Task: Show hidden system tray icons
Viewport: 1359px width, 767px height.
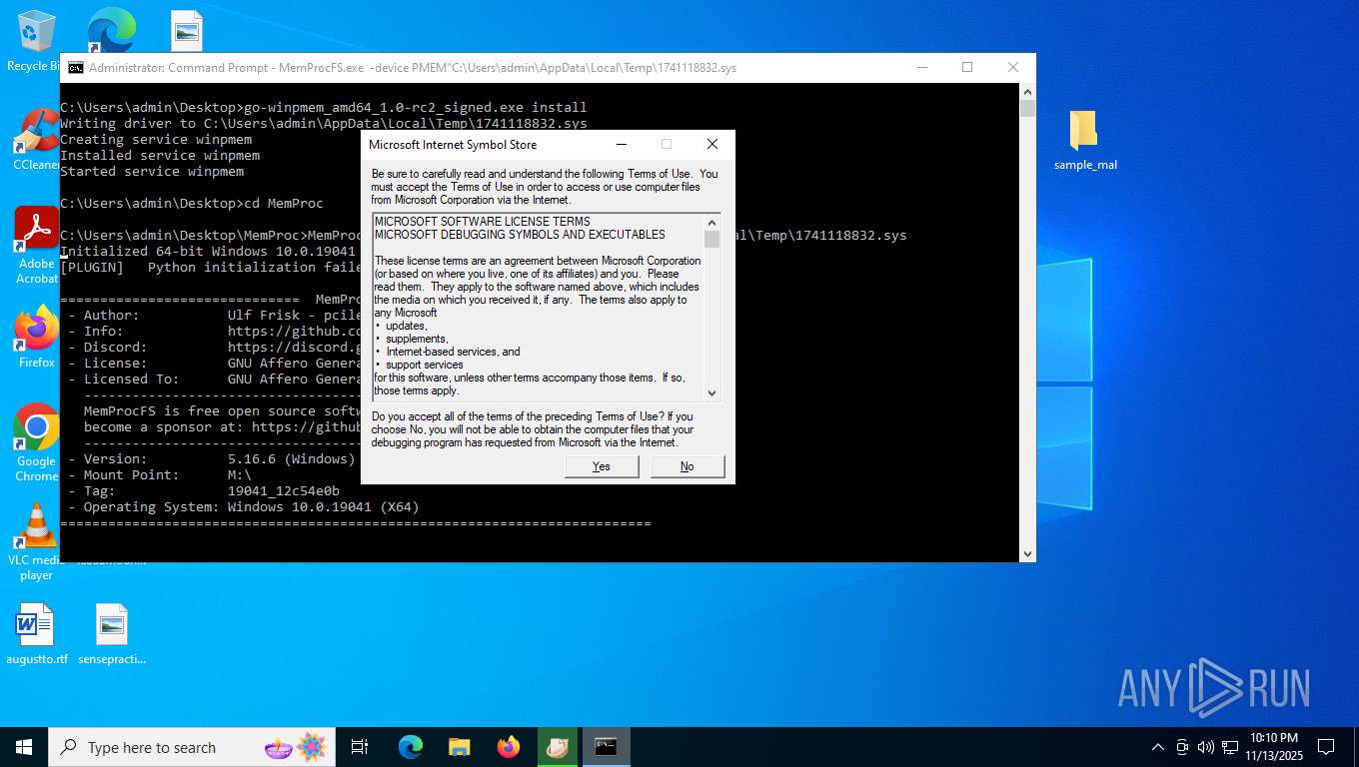Action: click(1158, 747)
